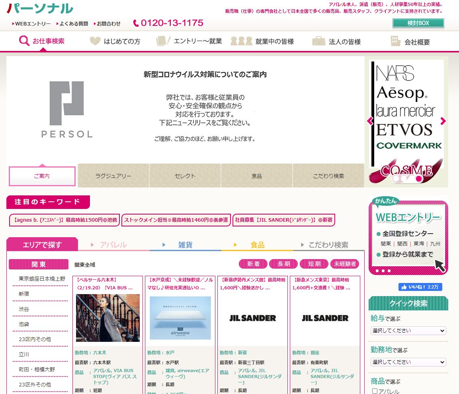Open the 検討BOX button
The width and height of the screenshot is (459, 394).
[x=418, y=23]
